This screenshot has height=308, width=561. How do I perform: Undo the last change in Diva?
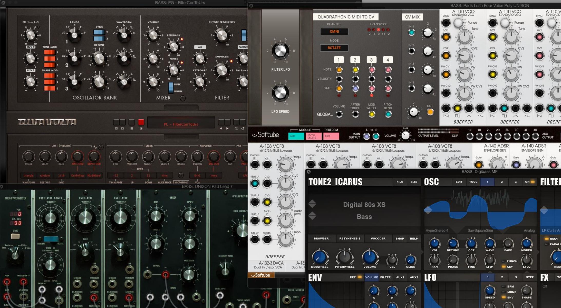(236, 128)
